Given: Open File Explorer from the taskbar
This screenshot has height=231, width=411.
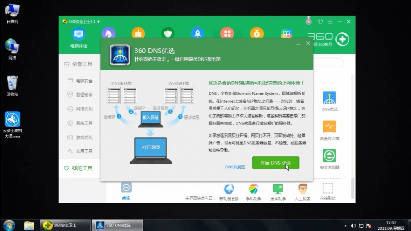Looking at the screenshot, I should [29, 225].
